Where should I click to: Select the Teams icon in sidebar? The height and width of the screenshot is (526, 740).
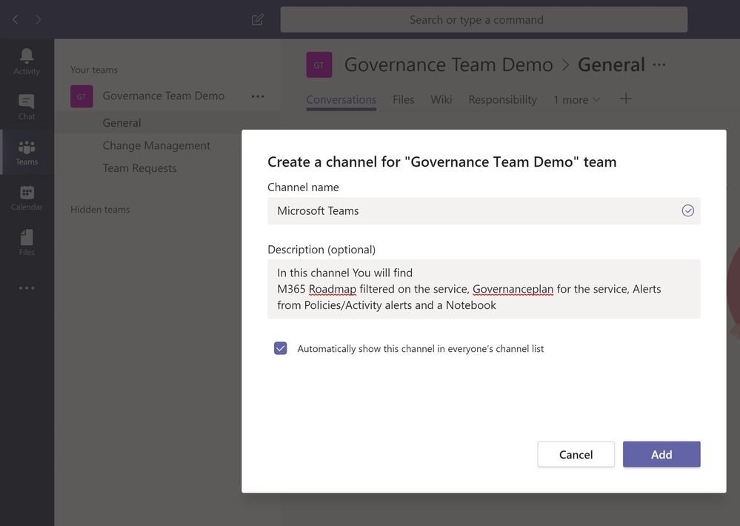27,153
